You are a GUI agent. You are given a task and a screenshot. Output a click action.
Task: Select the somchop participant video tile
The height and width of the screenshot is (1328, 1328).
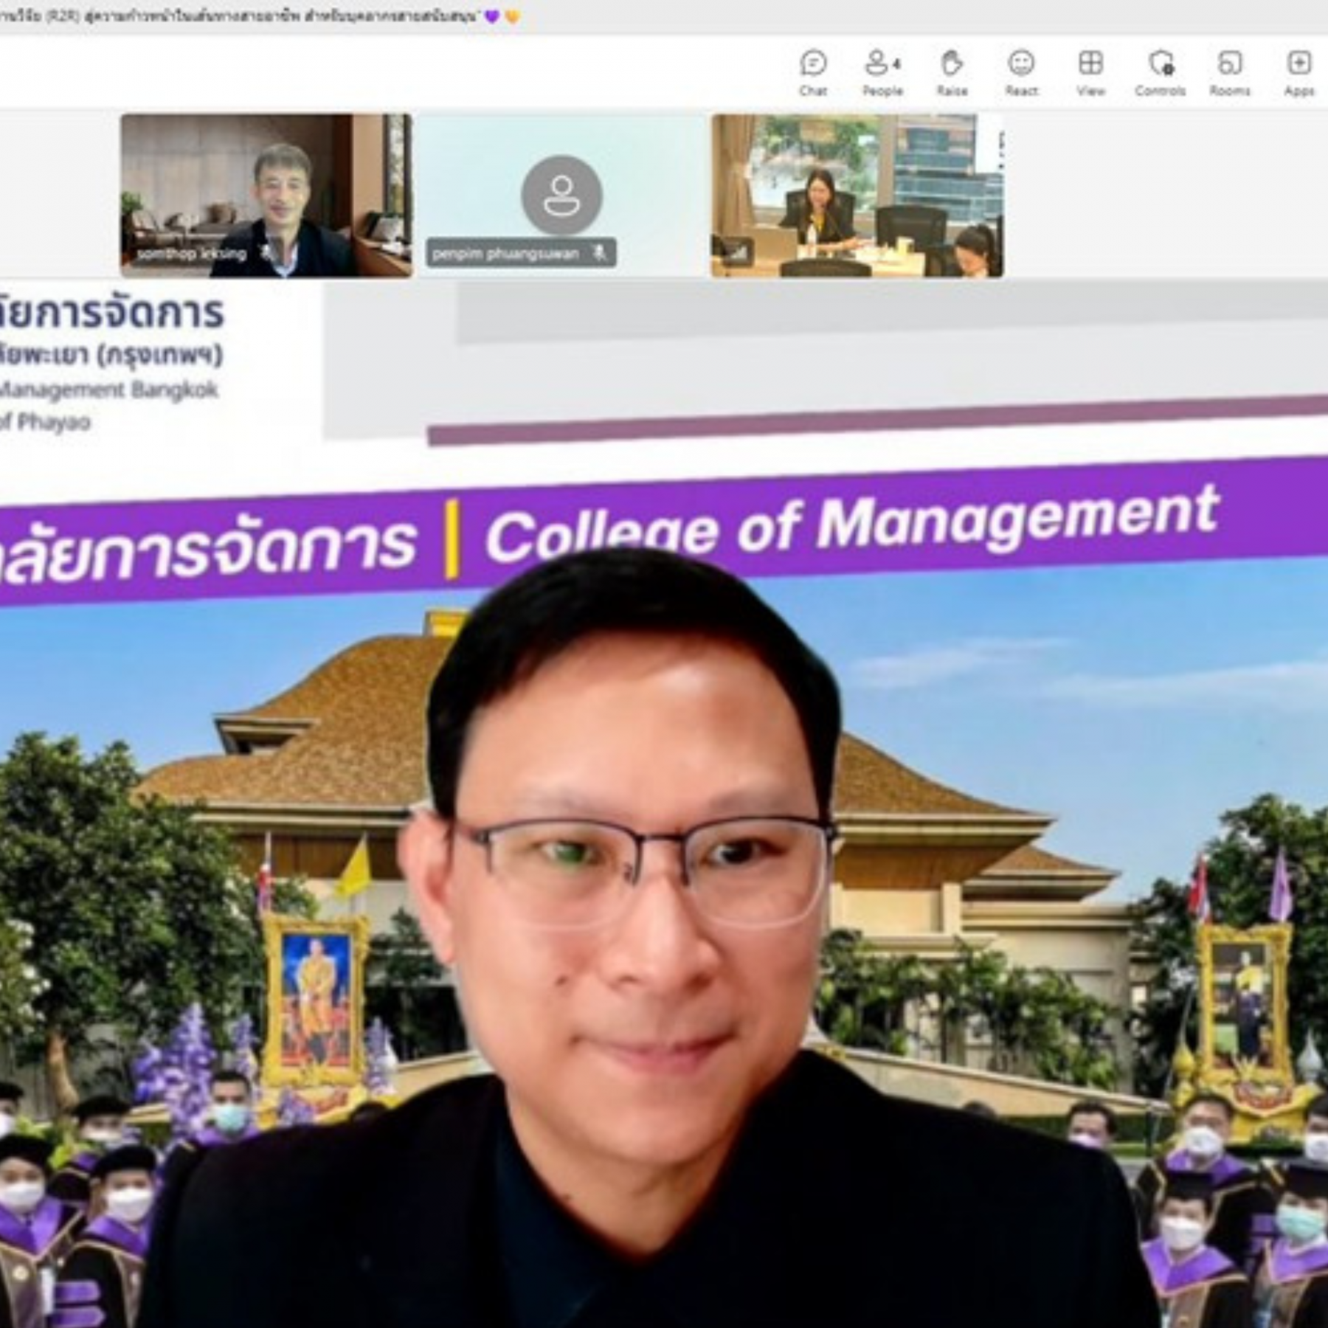(266, 196)
